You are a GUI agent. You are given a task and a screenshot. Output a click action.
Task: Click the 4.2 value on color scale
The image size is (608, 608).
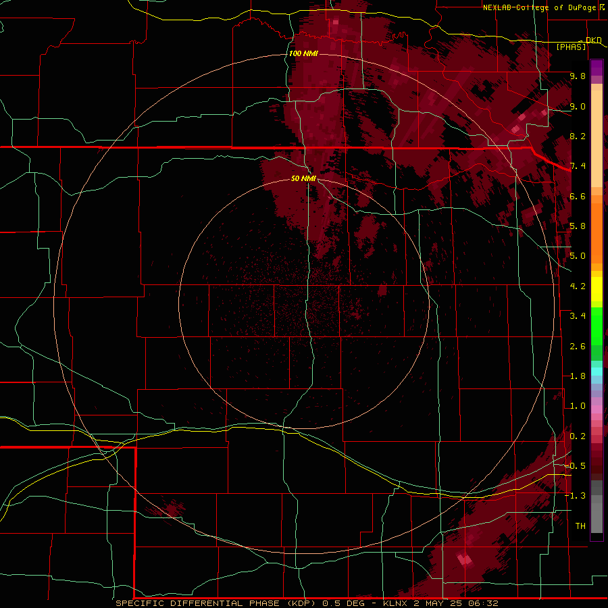(578, 286)
